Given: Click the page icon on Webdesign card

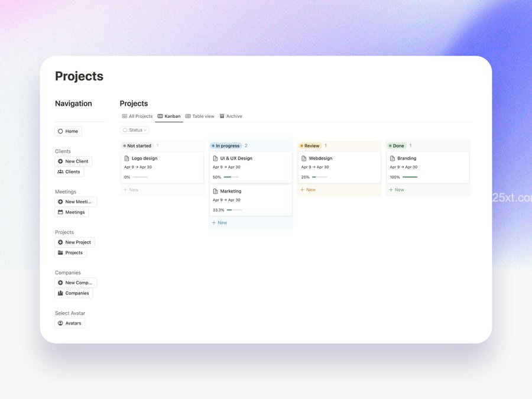Looking at the screenshot, I should 304,158.
